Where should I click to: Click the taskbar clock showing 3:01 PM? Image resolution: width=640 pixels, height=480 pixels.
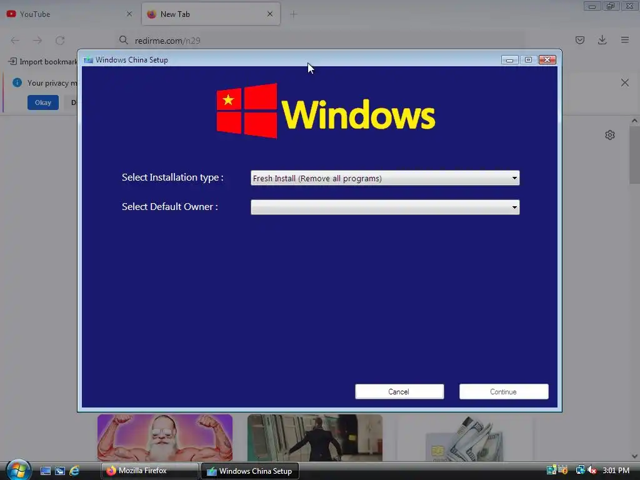(x=616, y=471)
